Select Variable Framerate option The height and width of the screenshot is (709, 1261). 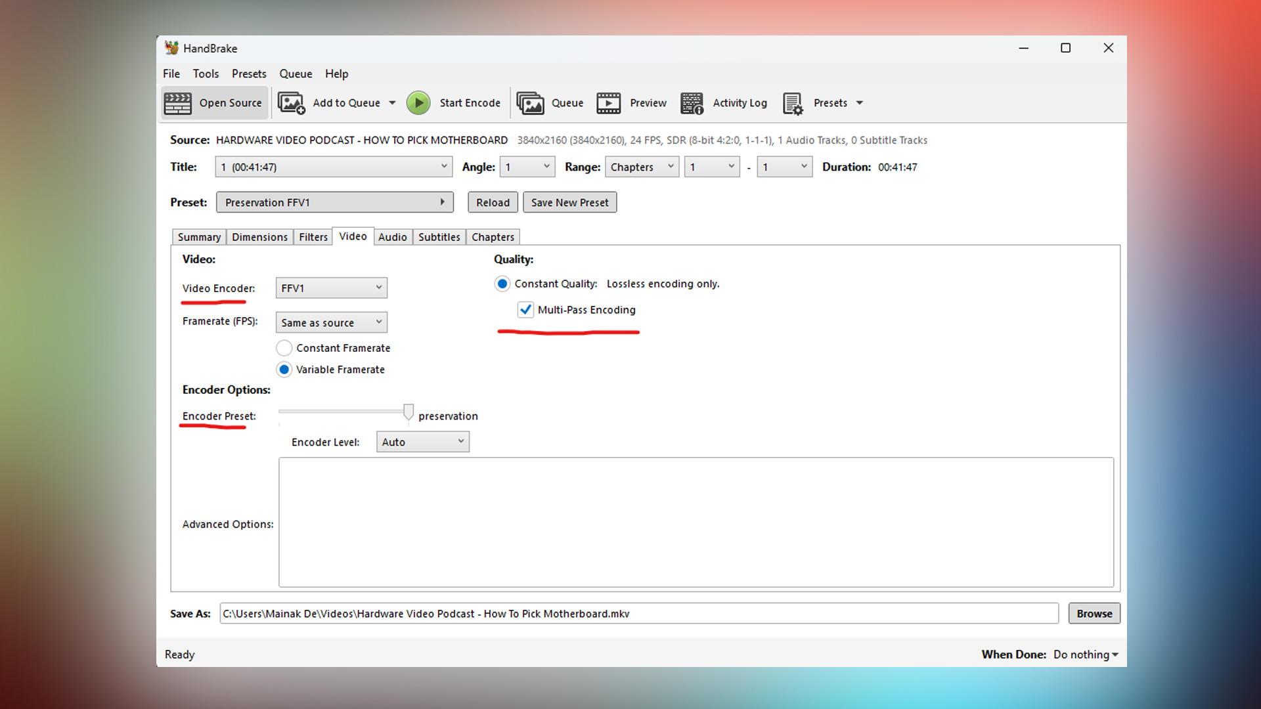[x=284, y=370]
